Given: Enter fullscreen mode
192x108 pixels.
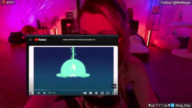Looking at the screenshot, I should 114,93.
